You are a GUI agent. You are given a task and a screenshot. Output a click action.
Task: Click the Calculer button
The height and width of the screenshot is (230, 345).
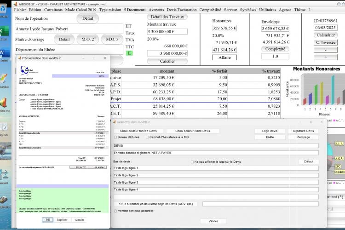tap(167, 61)
